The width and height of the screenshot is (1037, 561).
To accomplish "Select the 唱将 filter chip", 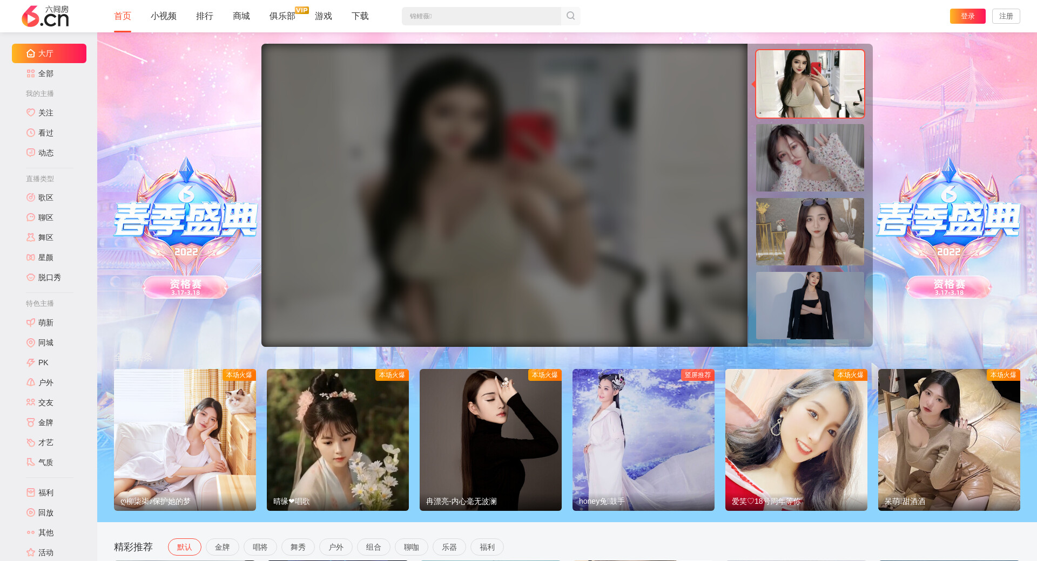I will 260,547.
